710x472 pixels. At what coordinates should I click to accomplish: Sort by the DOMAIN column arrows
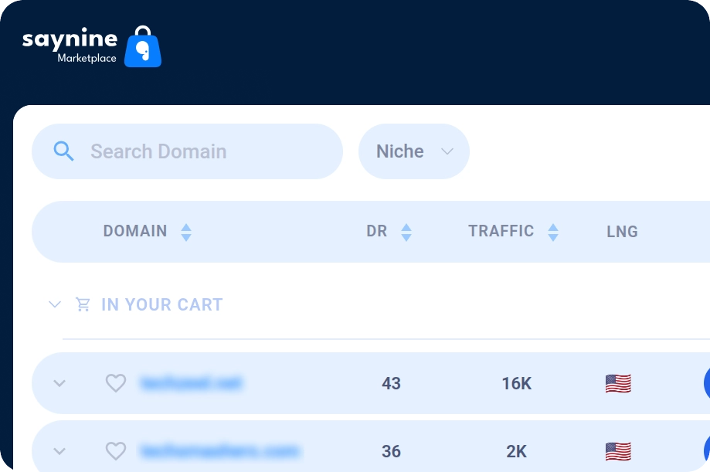click(x=186, y=231)
